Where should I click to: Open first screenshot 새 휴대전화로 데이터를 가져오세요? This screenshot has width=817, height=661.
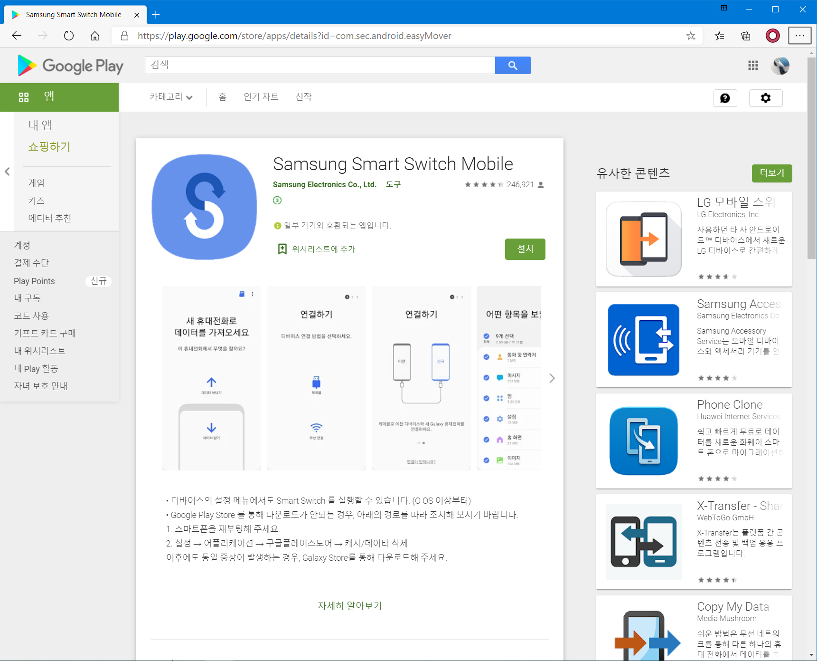pyautogui.click(x=211, y=378)
